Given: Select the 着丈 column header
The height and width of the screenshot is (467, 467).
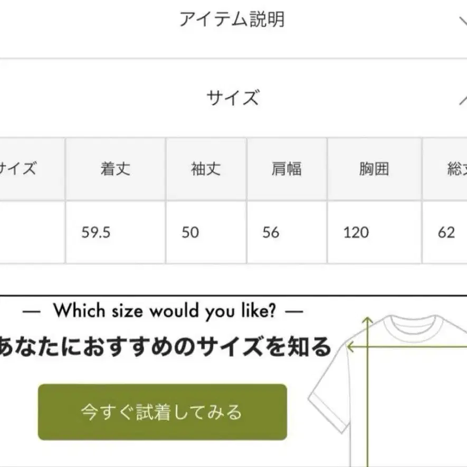Looking at the screenshot, I should point(115,169).
